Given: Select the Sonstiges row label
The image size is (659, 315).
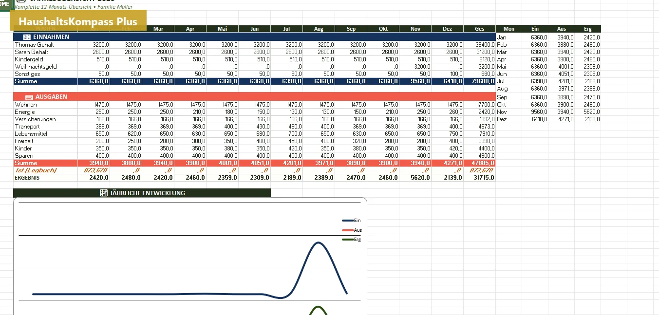Looking at the screenshot, I should tap(27, 74).
